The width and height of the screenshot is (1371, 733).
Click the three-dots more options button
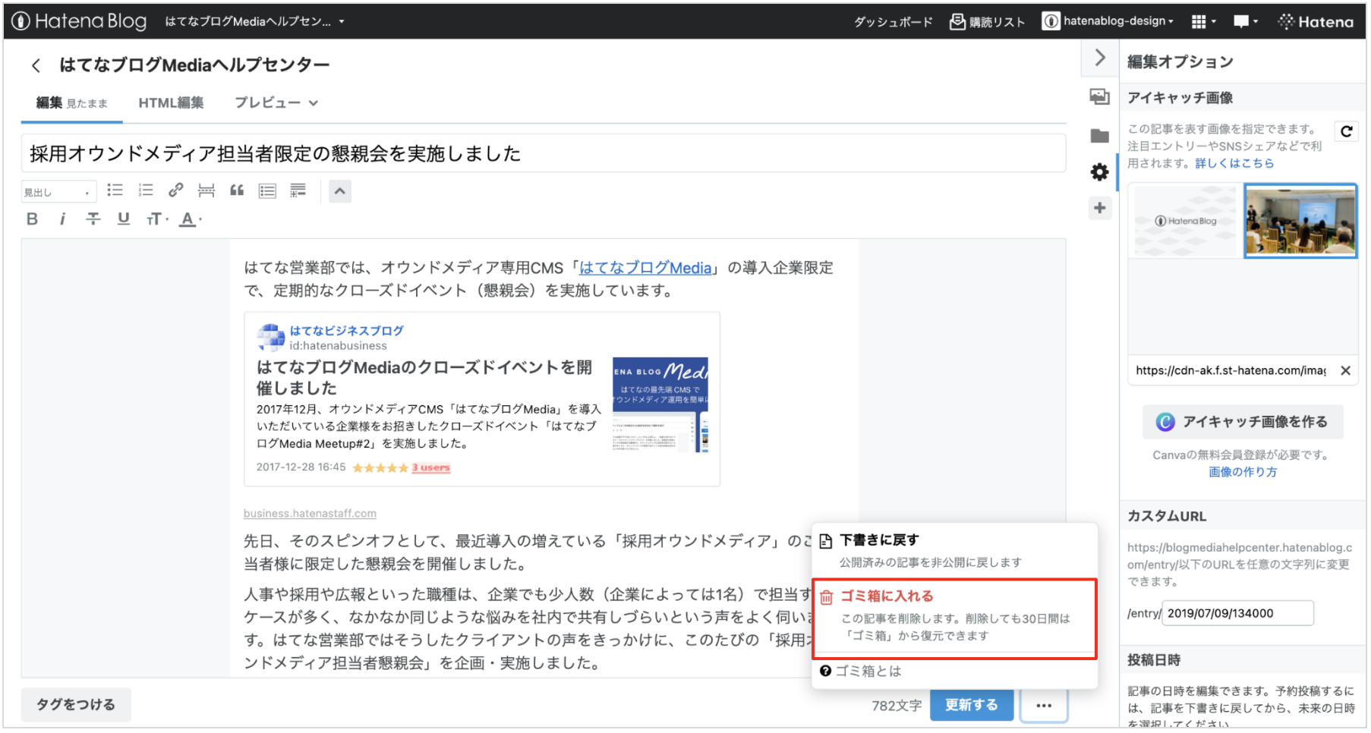pos(1044,706)
